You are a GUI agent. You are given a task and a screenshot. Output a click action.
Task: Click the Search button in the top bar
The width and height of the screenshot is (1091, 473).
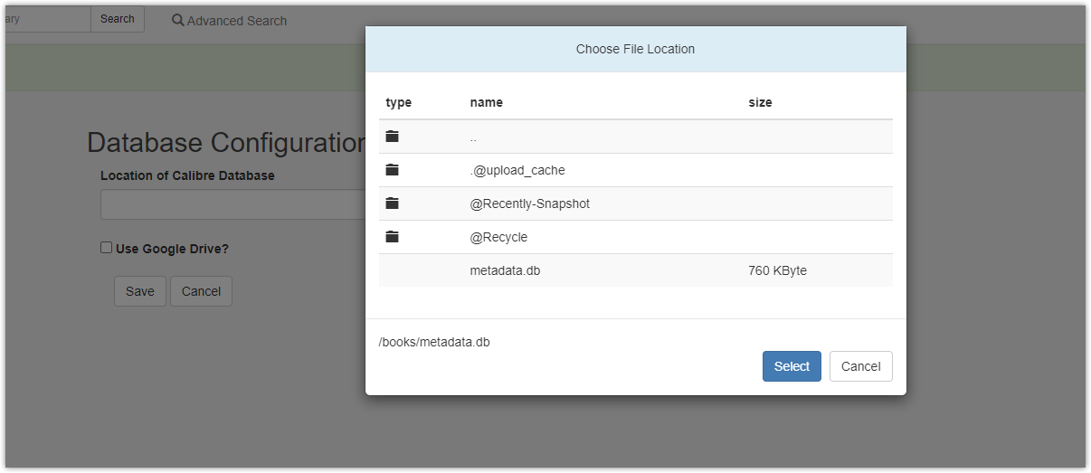click(x=118, y=19)
